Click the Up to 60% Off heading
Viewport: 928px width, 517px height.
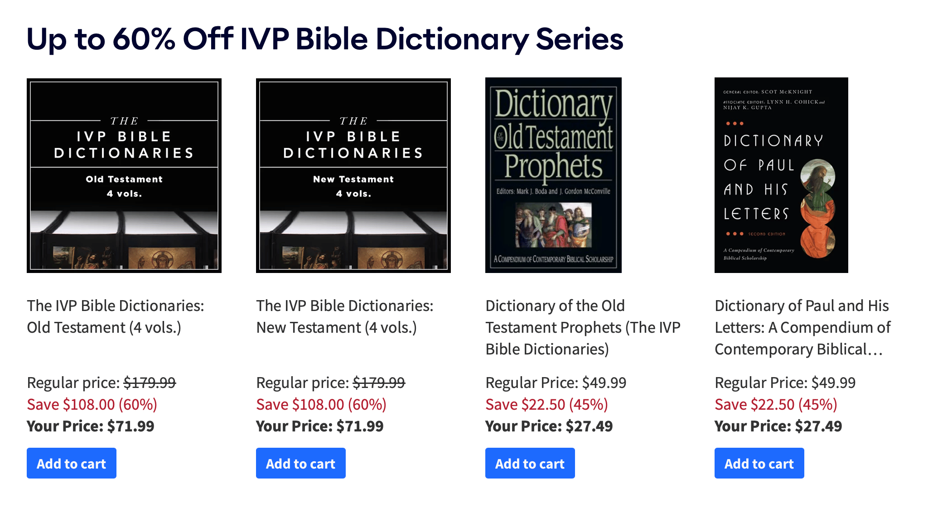(x=325, y=39)
